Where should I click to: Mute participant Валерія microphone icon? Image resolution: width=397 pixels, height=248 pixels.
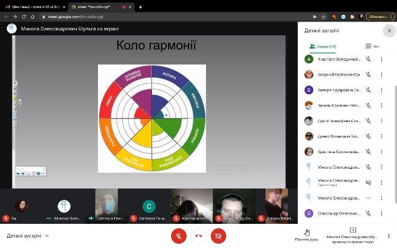[368, 90]
